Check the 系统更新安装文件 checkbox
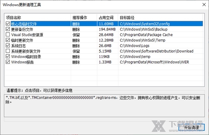This screenshot has width=209, height=135. (8, 51)
